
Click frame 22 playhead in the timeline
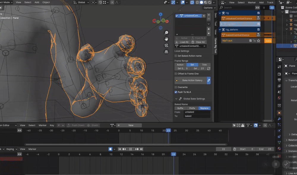173,154
